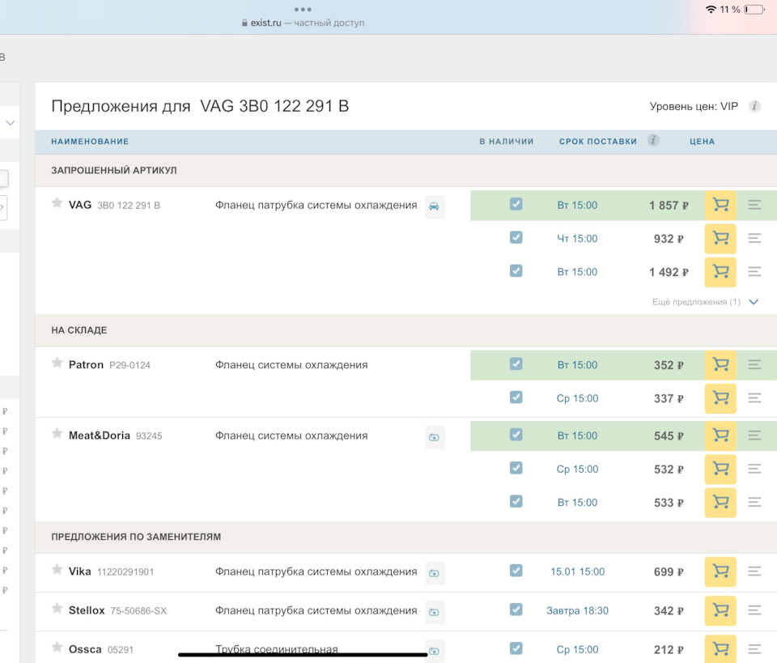Favorite the Vika 11220291901 item
Screen dimensions: 777x663
[x=57, y=569]
